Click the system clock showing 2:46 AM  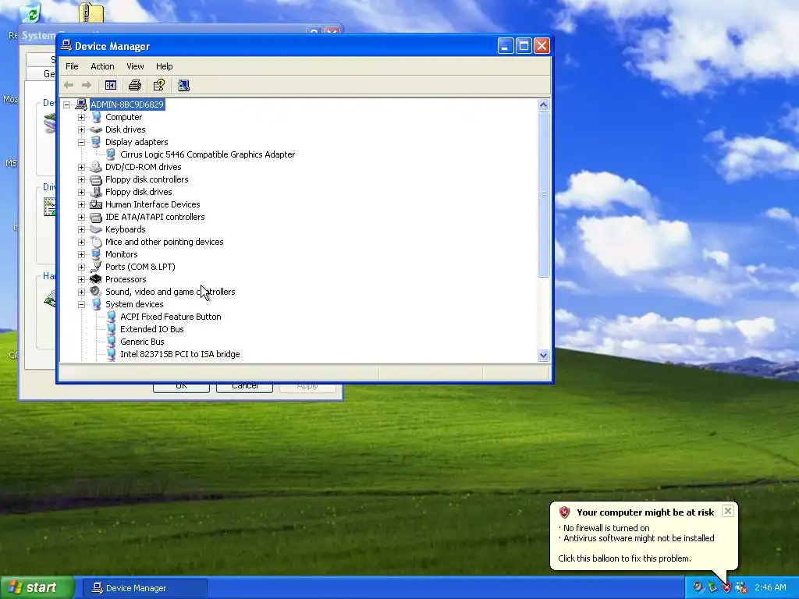coord(770,588)
